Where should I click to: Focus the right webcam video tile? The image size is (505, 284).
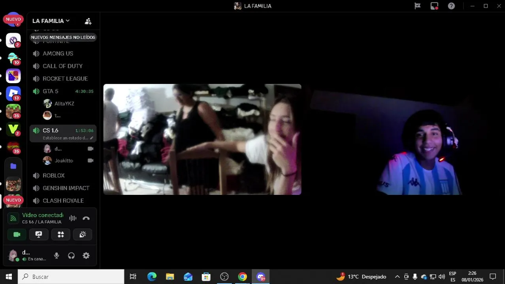403,139
